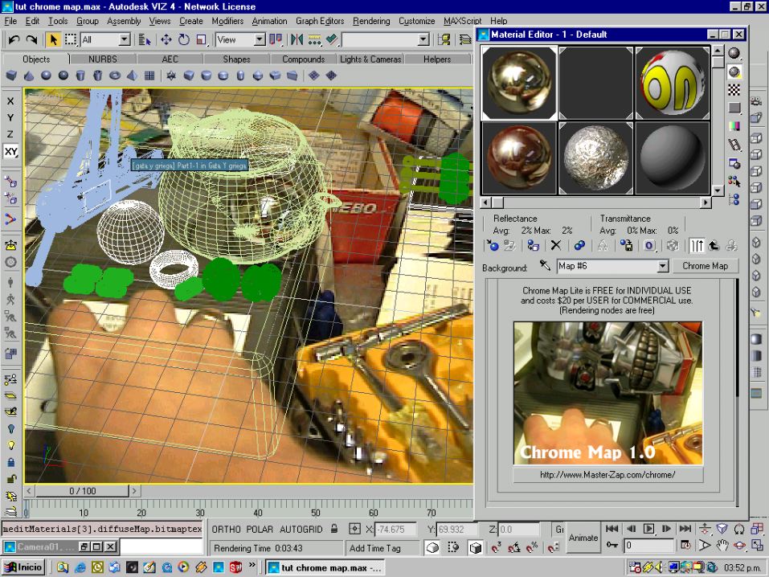Switch to the NURBS tab
The height and width of the screenshot is (577, 769).
tap(103, 59)
